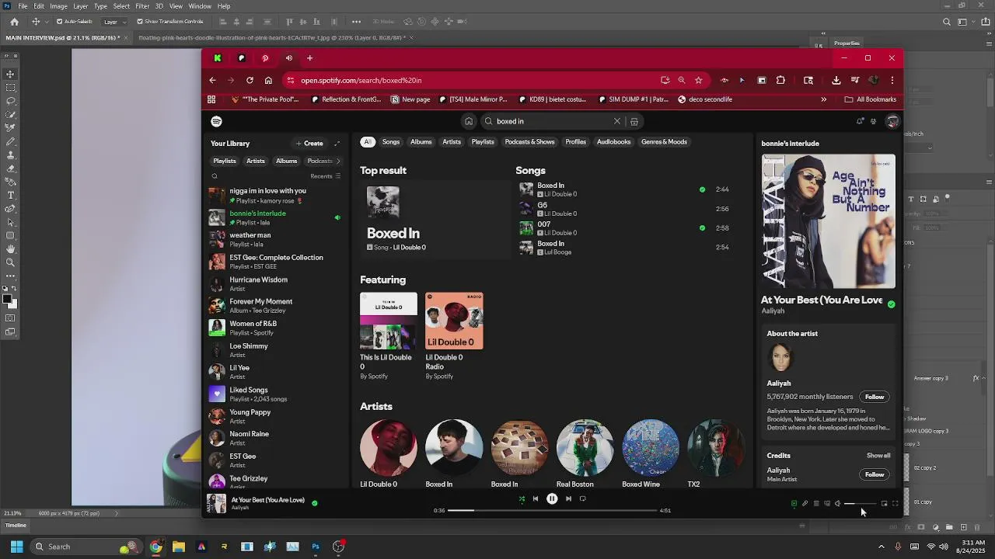Select the Zoom tool in Photoshop toolbar
This screenshot has height=559, width=995.
10,262
